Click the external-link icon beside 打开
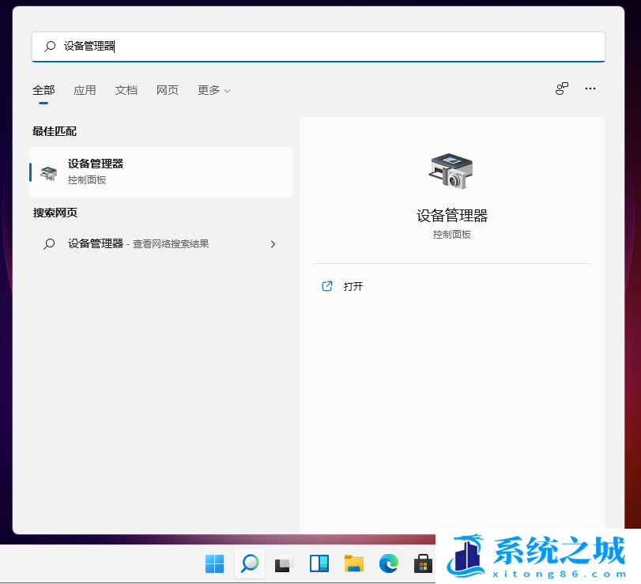 (x=327, y=286)
